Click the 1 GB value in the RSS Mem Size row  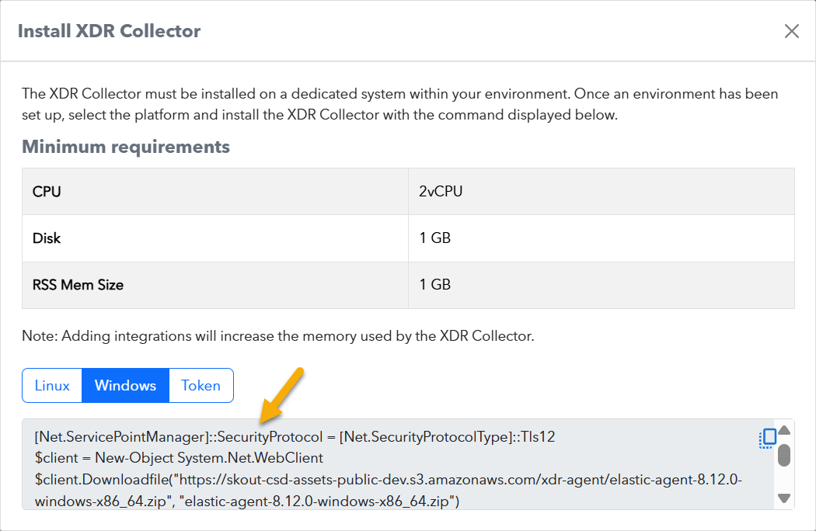435,285
